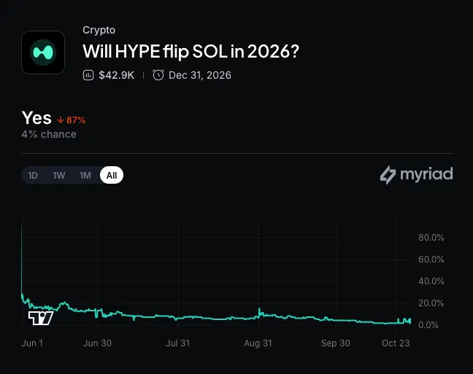The image size is (473, 374).
Task: Click the Jun 30 date label
Action: point(97,343)
